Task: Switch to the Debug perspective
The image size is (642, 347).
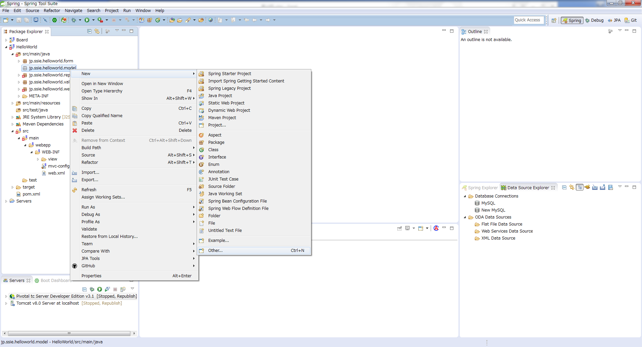Action: 594,20
